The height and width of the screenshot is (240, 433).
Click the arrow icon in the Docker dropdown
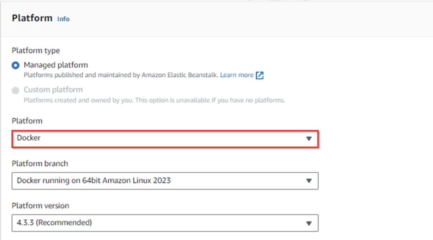(x=309, y=139)
